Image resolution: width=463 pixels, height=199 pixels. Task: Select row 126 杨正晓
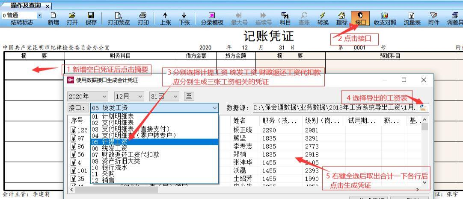tap(245, 130)
